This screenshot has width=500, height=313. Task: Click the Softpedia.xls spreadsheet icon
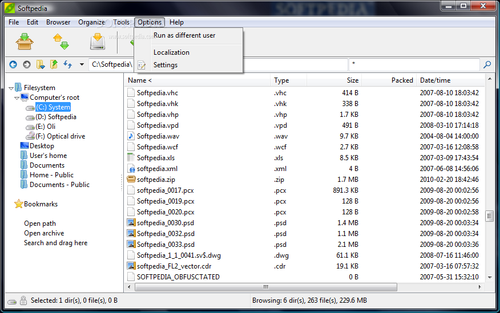[131, 157]
